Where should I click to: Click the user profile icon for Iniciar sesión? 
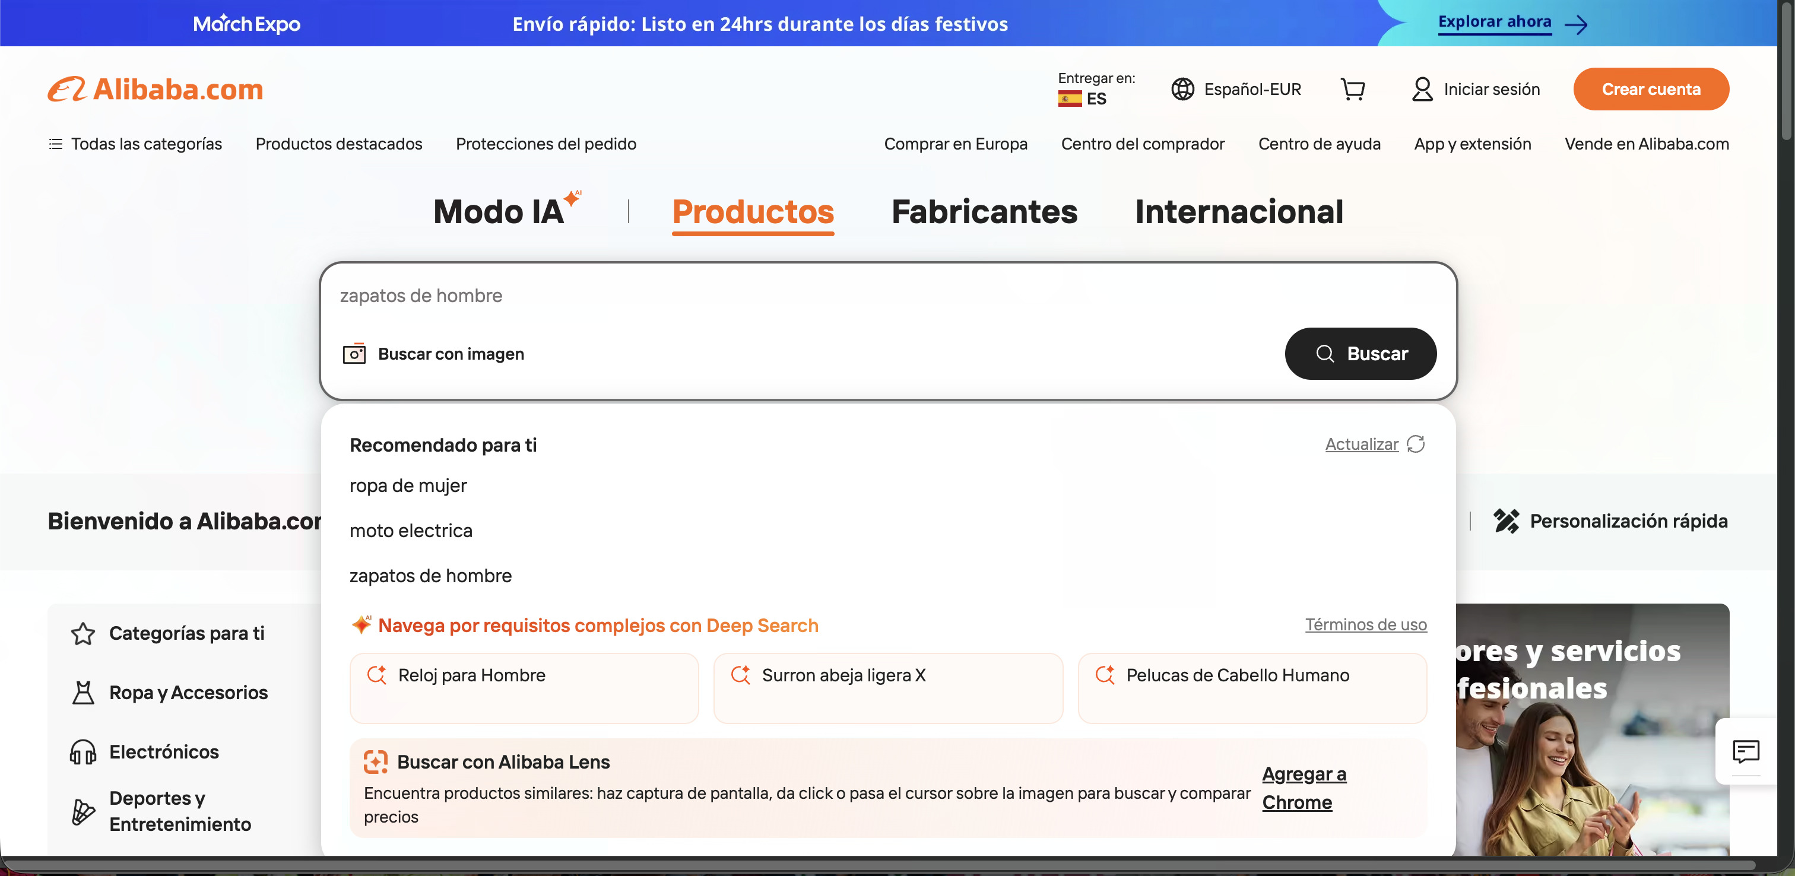click(1422, 89)
